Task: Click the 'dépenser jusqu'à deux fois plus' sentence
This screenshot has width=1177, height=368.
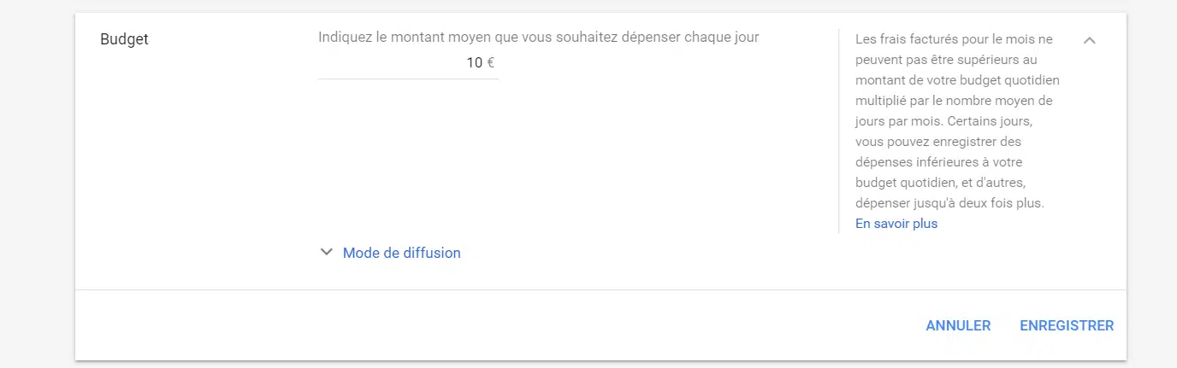Action: click(x=949, y=203)
